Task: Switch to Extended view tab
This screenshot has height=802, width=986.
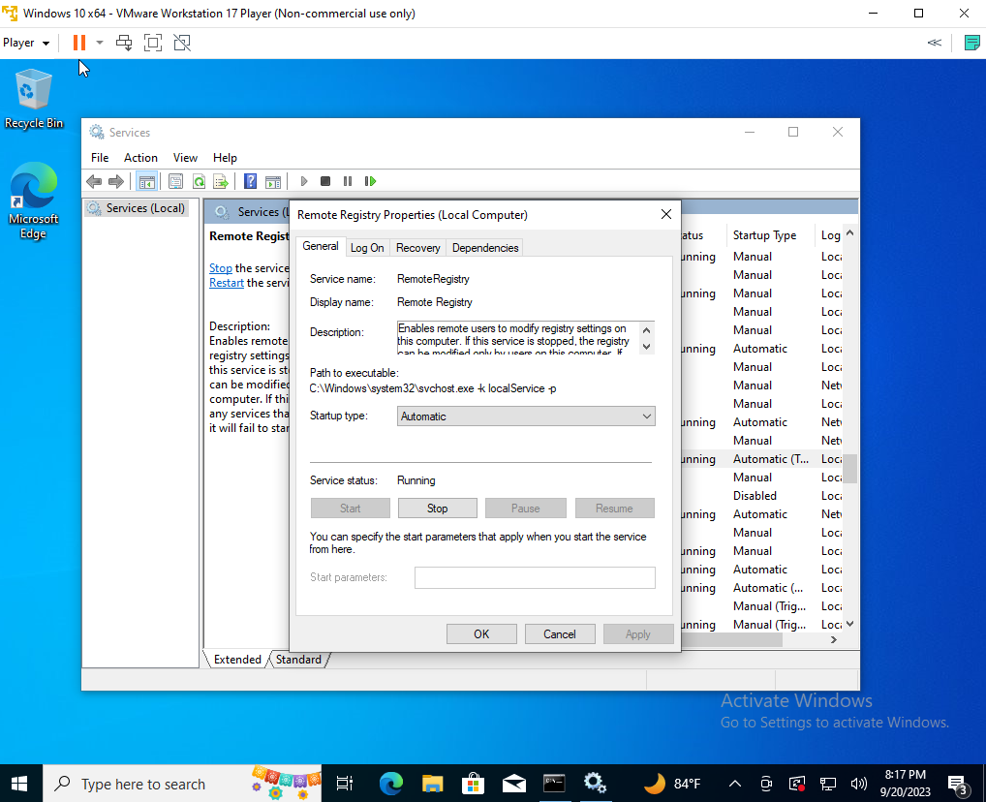Action: coord(237,660)
